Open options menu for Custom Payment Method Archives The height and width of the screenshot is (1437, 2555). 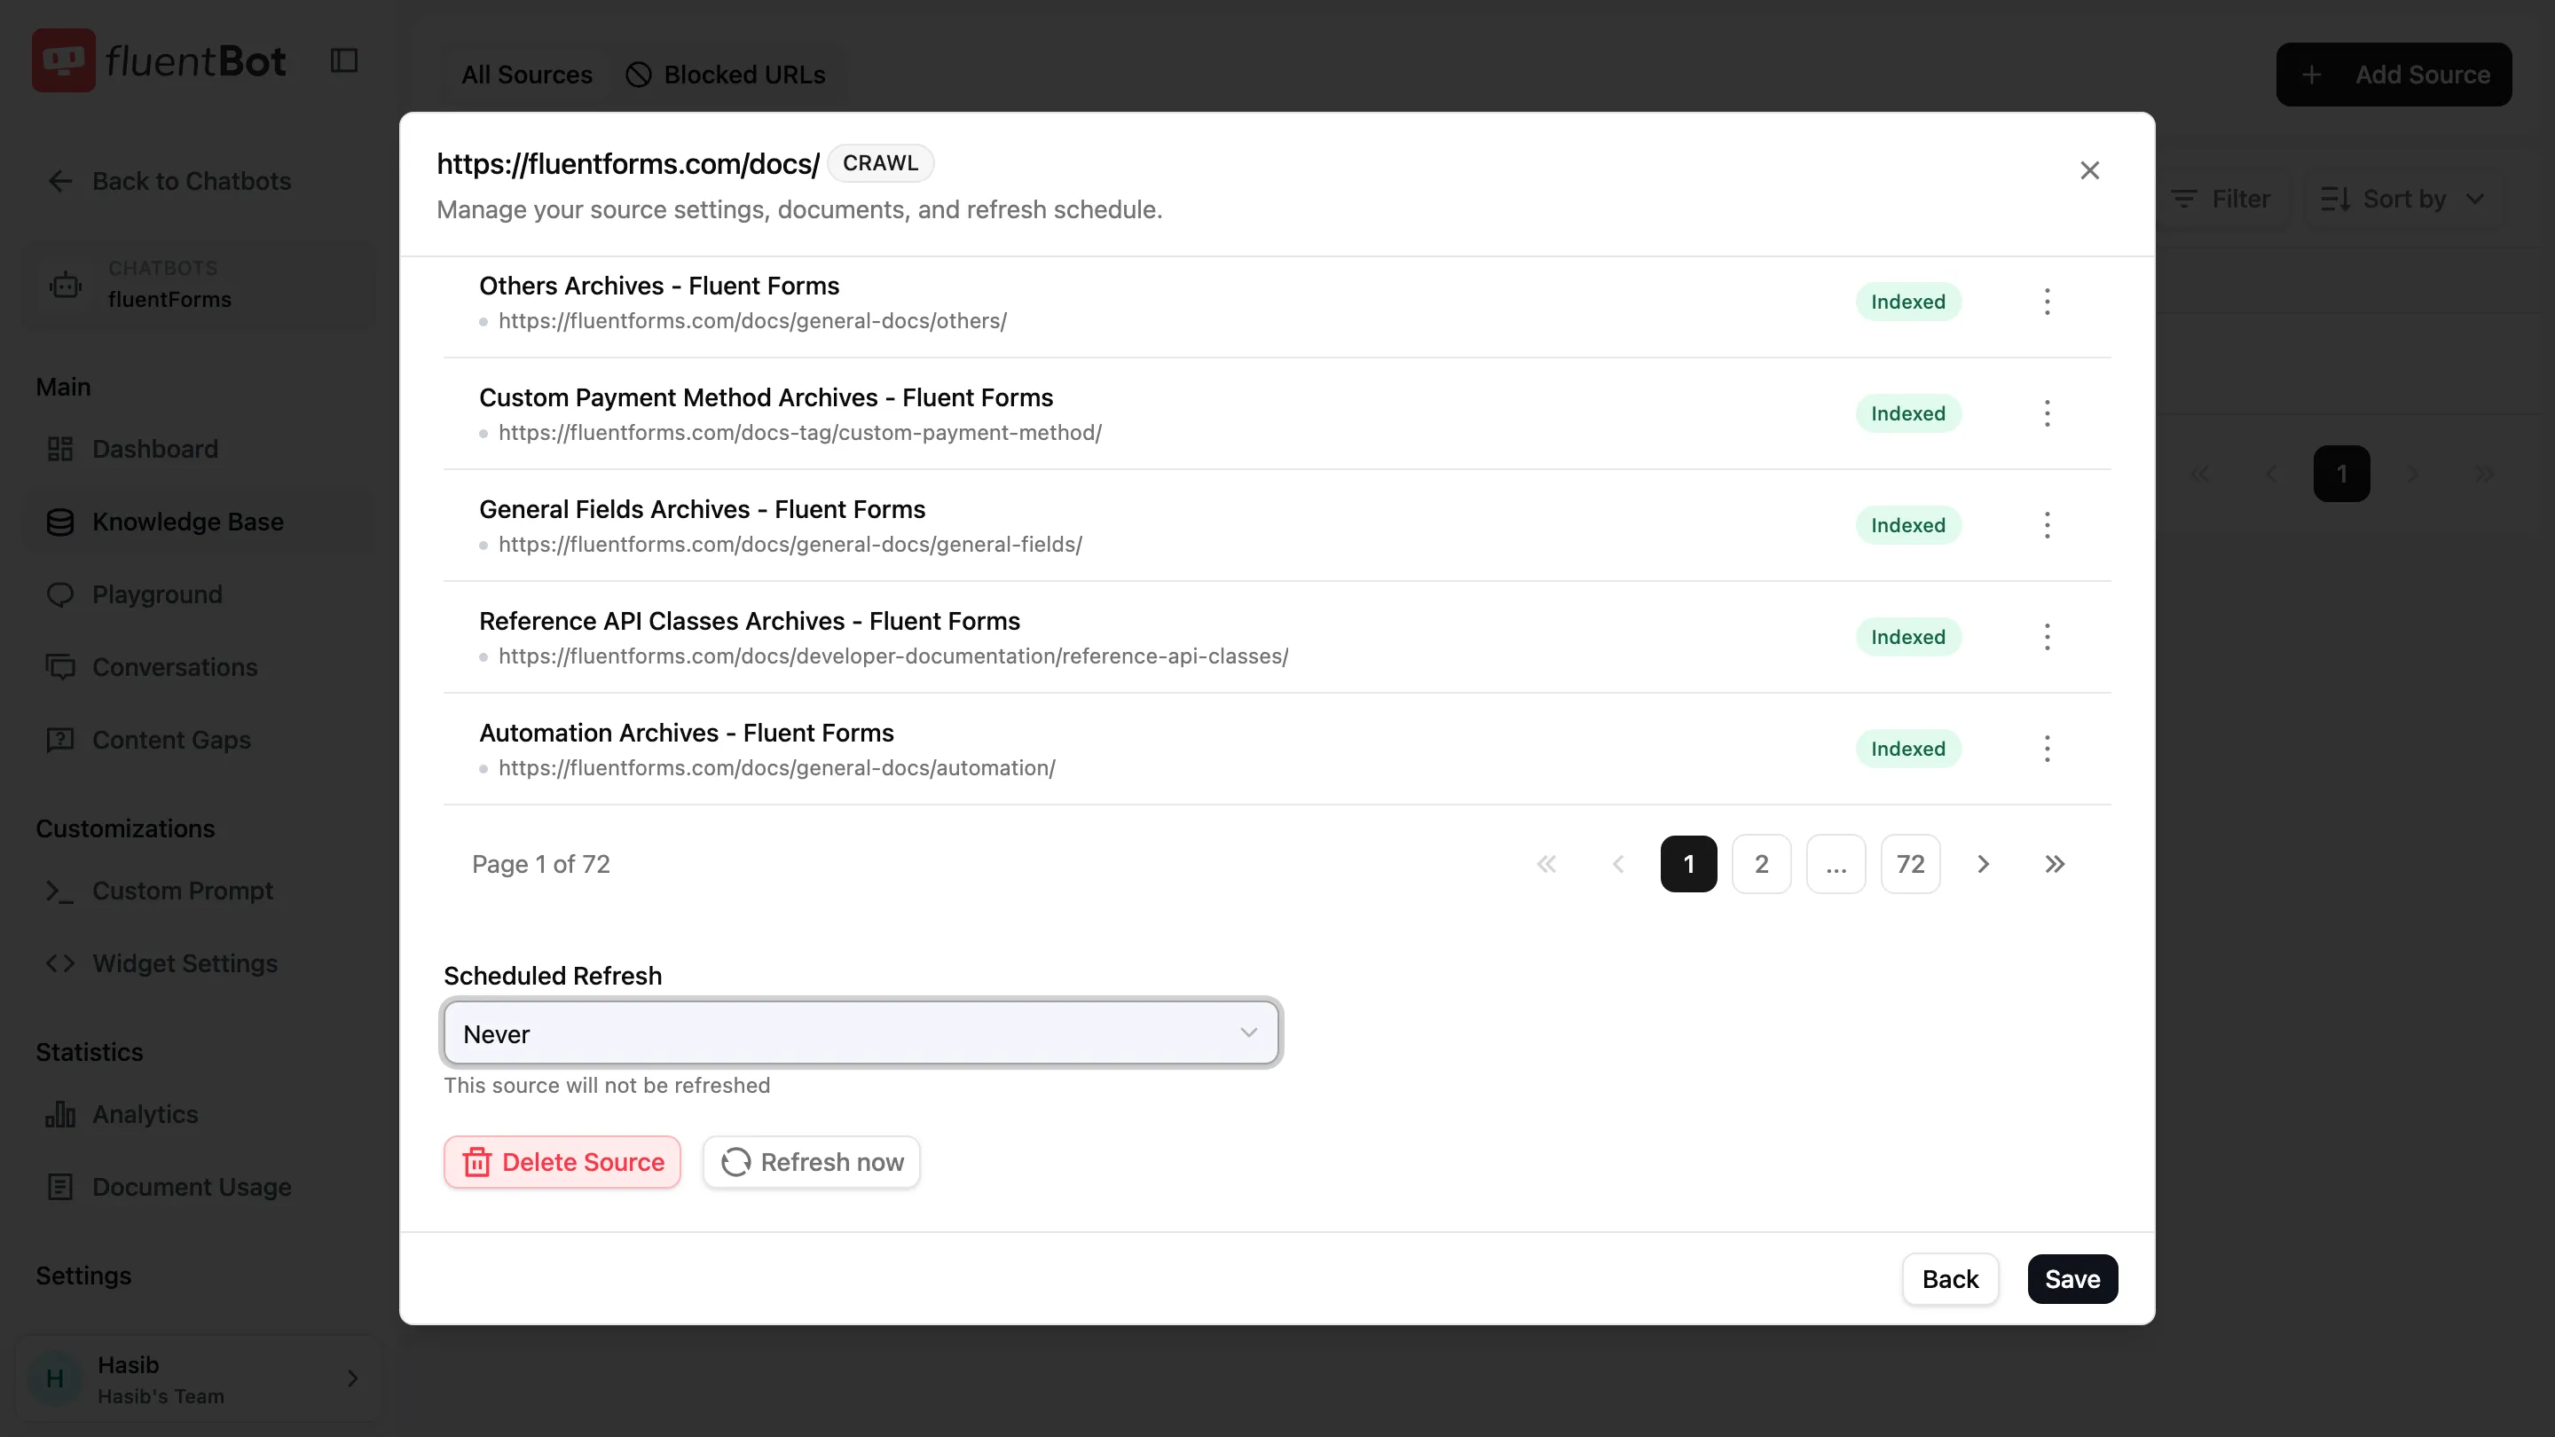(2046, 413)
